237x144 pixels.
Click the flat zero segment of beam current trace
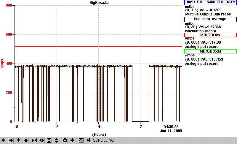pos(140,121)
